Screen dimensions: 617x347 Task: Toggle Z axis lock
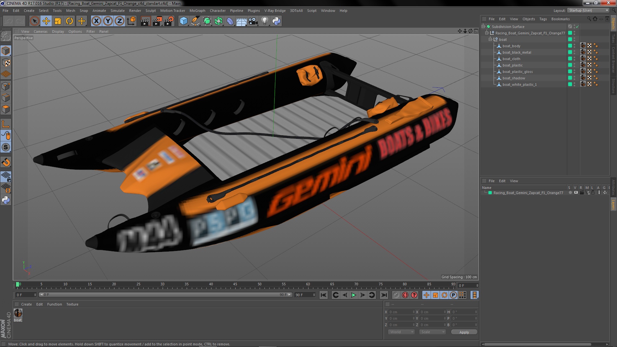pyautogui.click(x=120, y=21)
